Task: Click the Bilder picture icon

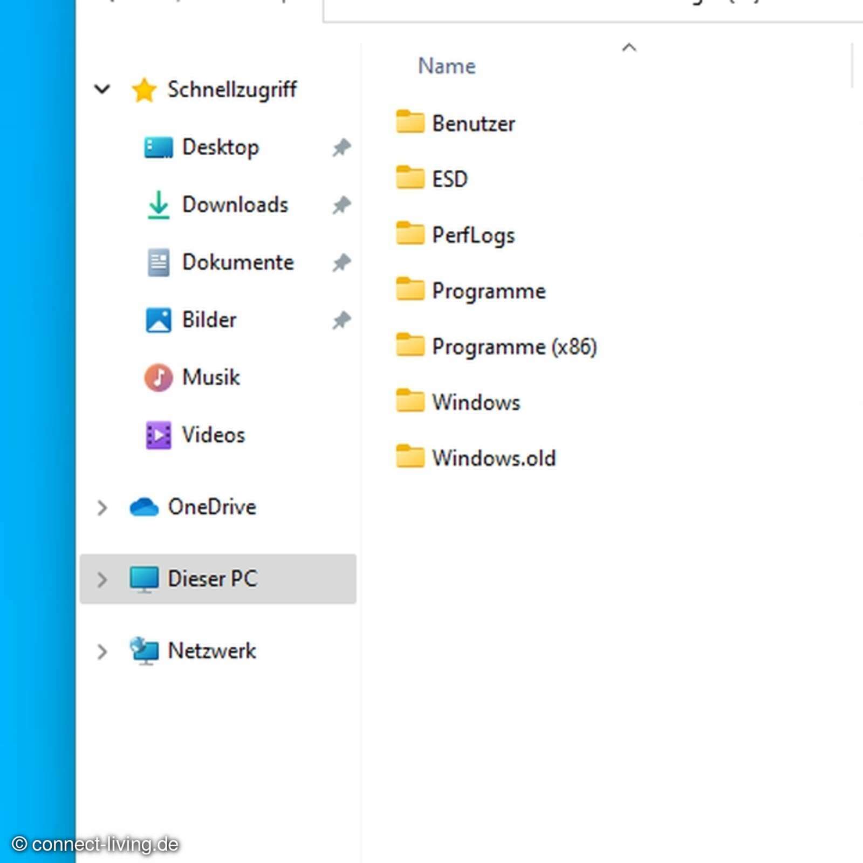Action: 158,319
